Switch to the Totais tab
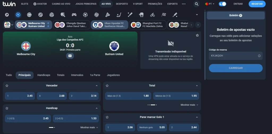This screenshot has width=272, height=134. (61, 75)
